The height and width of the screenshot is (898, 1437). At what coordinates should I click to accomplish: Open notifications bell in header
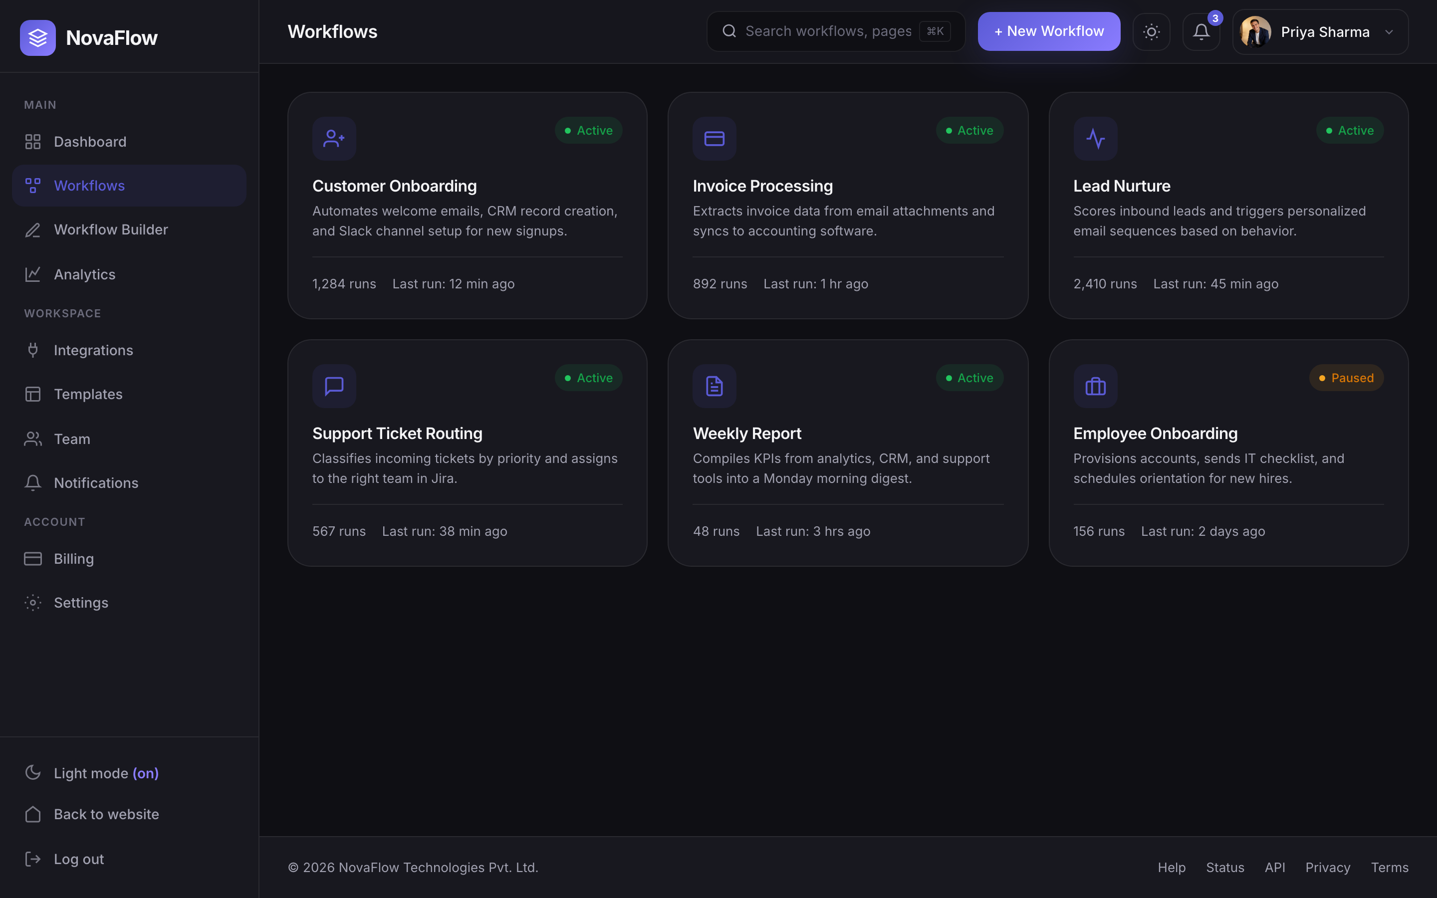pyautogui.click(x=1200, y=31)
